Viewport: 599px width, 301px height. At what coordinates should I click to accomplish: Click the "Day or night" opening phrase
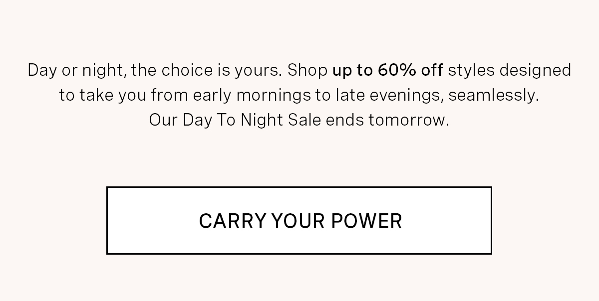[77, 70]
